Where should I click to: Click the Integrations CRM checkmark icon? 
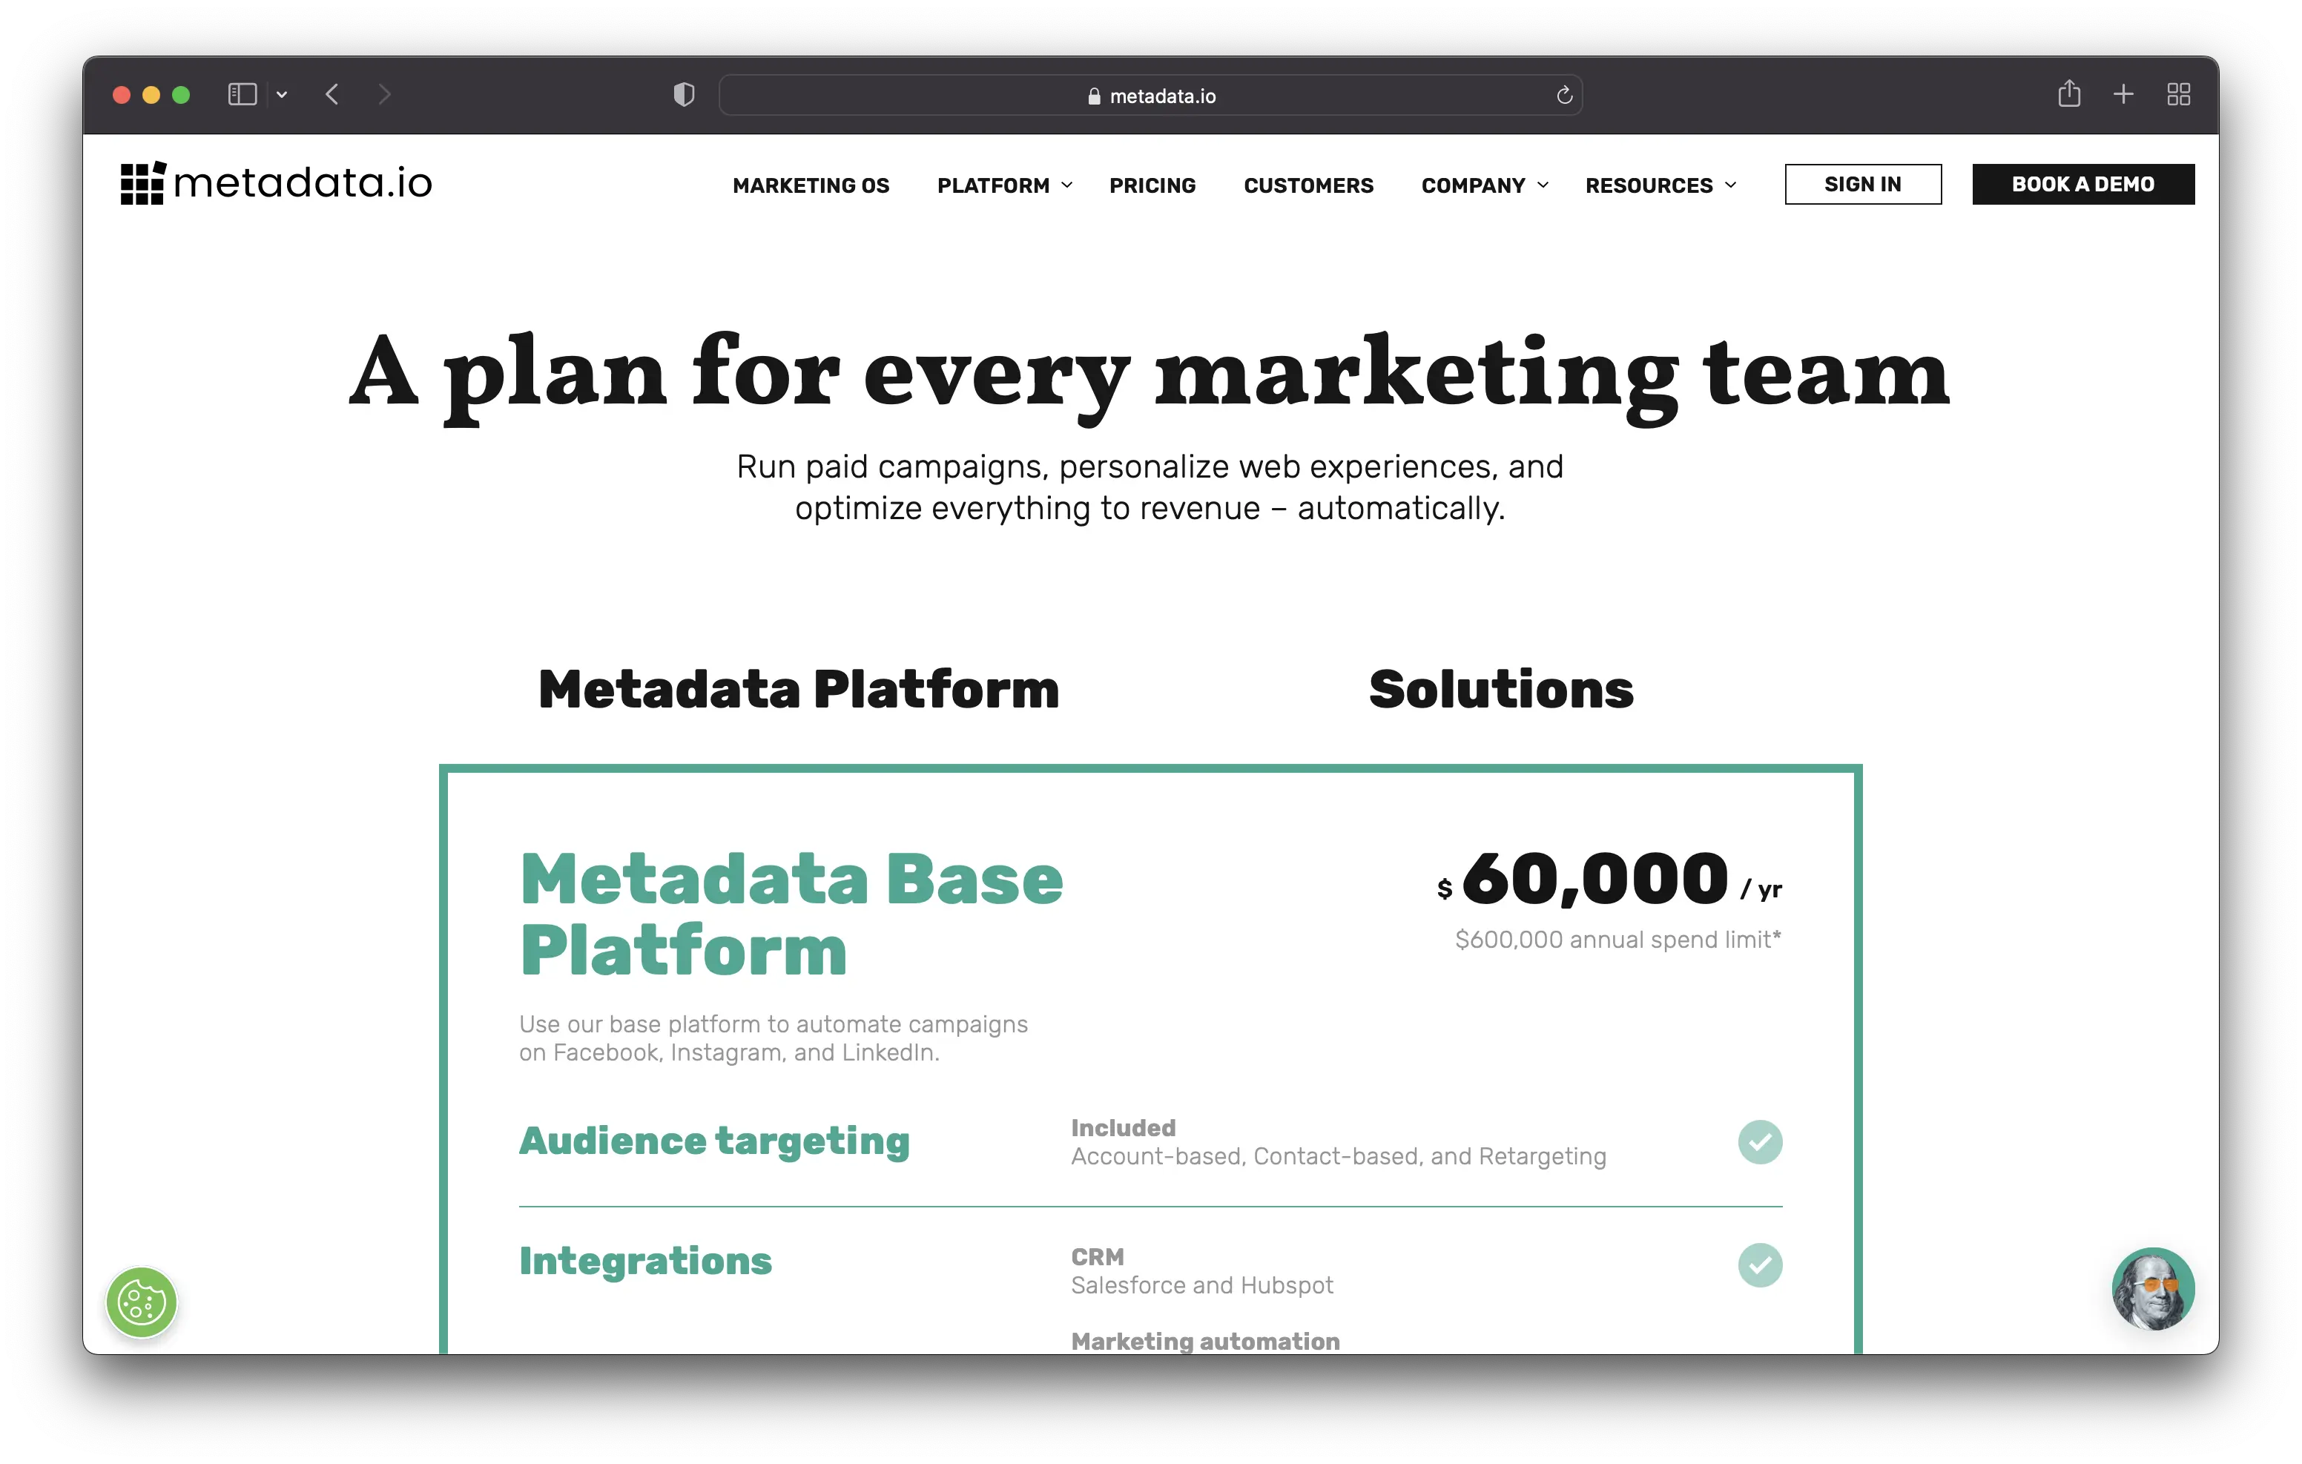(1759, 1265)
